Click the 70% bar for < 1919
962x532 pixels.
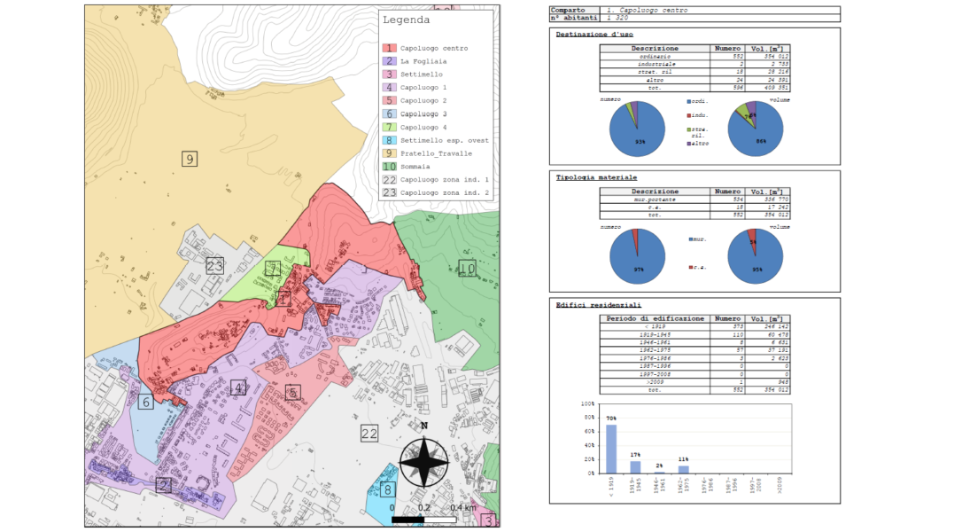pos(611,449)
